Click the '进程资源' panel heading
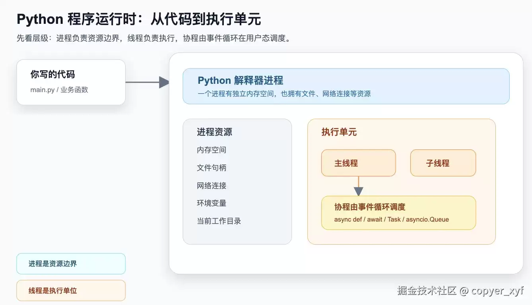The height and width of the screenshot is (305, 532). point(214,132)
